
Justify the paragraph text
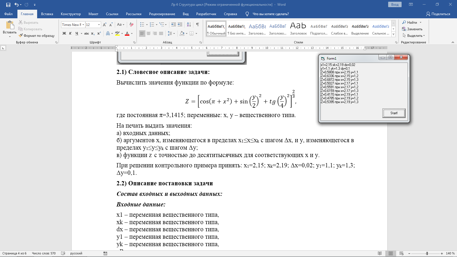pos(161,33)
